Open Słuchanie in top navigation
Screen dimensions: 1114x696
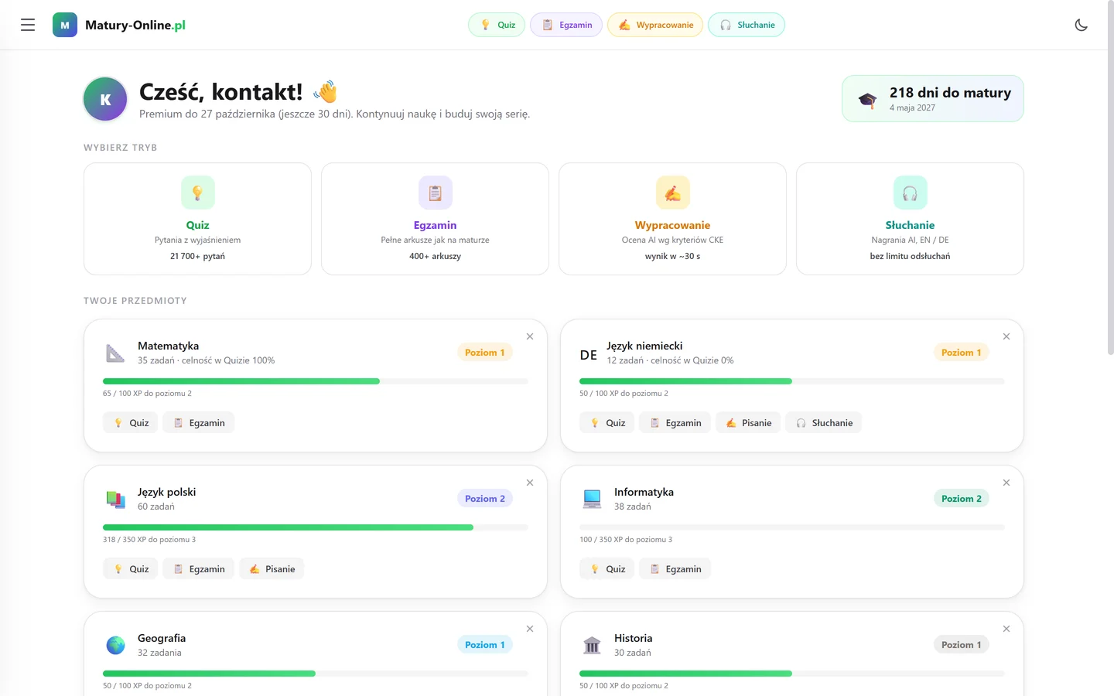coord(747,25)
